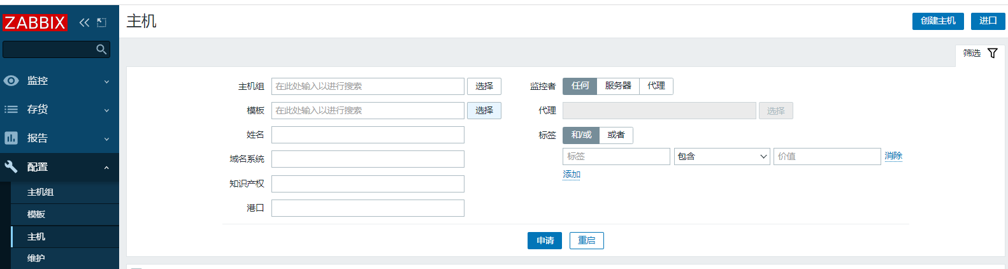Viewport: 1008px width, 269px height.
Task: Click the chart icon for 报告
Action: [11, 138]
